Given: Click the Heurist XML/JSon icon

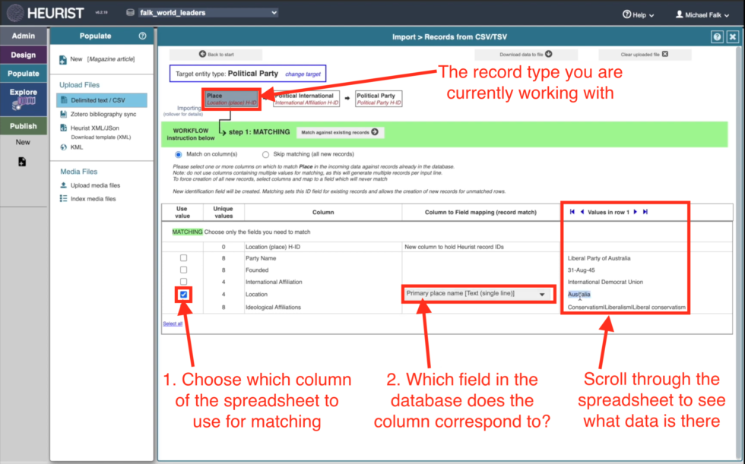Looking at the screenshot, I should point(63,128).
